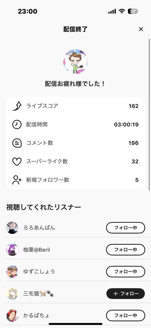Screen dimensions: 151x328
Task: Toggle フォロー中 for ゆずこしょう
Action: pyautogui.click(x=126, y=271)
